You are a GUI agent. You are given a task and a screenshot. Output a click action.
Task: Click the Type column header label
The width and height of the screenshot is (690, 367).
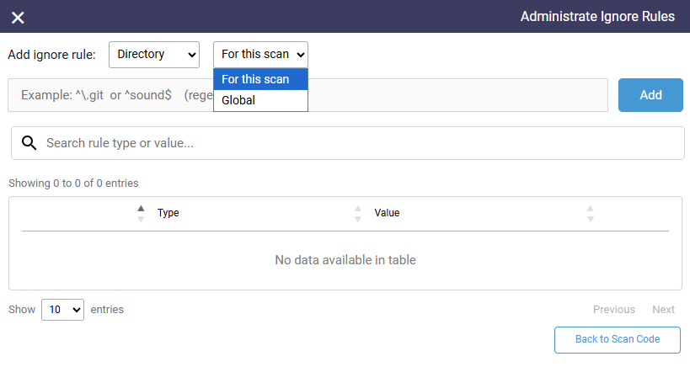pyautogui.click(x=168, y=213)
